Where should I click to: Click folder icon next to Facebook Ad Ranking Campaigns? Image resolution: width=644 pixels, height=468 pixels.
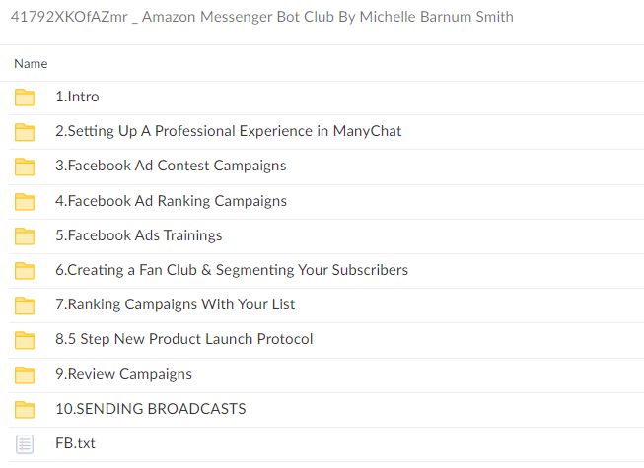point(26,201)
